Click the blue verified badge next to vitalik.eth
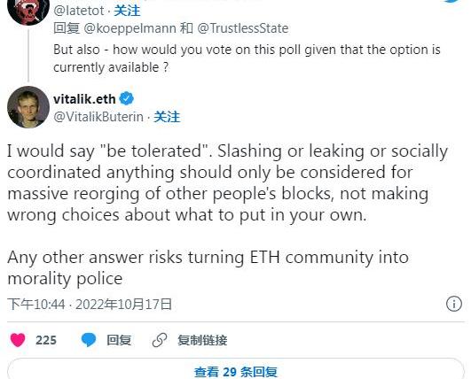Image resolution: width=471 pixels, height=379 pixels. (x=127, y=98)
